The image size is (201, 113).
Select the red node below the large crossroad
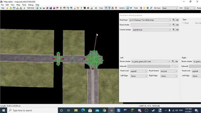click(93, 69)
